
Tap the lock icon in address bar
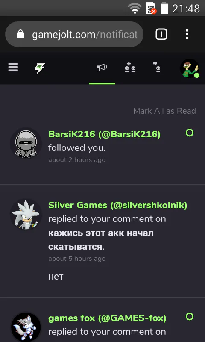[20, 34]
